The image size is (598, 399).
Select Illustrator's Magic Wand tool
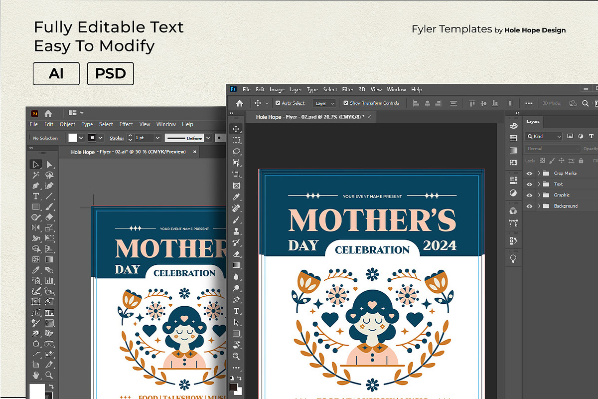(36, 175)
